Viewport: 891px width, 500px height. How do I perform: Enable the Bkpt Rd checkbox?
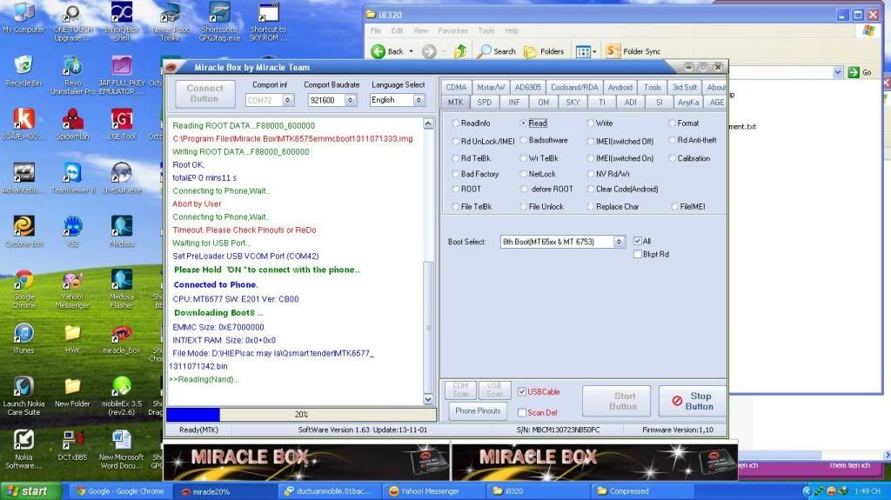[x=638, y=254]
